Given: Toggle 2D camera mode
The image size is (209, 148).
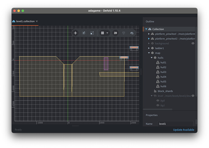Looking at the screenshot, I should (115, 33).
